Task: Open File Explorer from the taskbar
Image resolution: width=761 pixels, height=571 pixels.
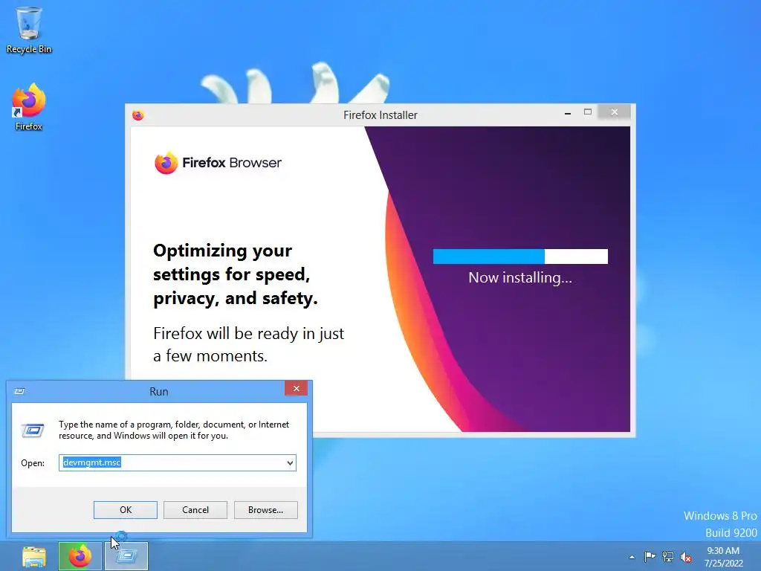Action: pos(34,556)
